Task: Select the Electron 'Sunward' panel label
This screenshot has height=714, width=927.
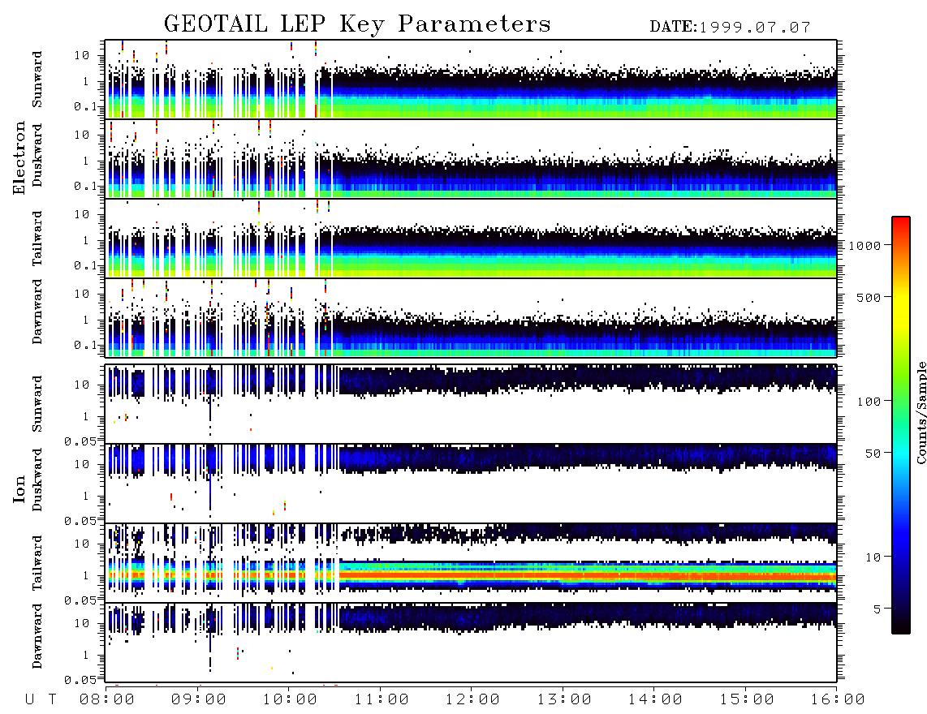Action: [37, 80]
